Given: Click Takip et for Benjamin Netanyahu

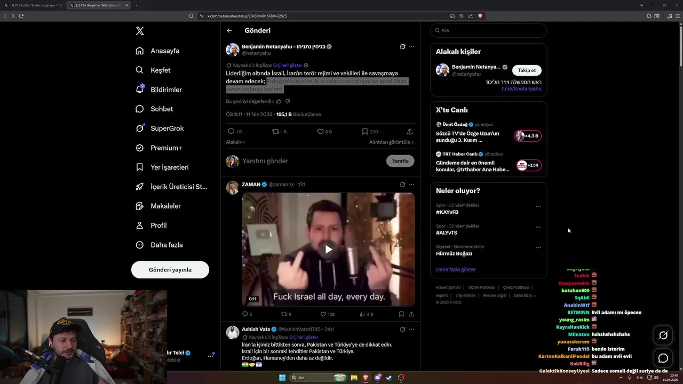Looking at the screenshot, I should (527, 70).
